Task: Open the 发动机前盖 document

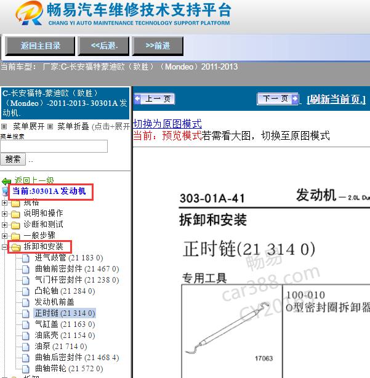Action: click(54, 302)
